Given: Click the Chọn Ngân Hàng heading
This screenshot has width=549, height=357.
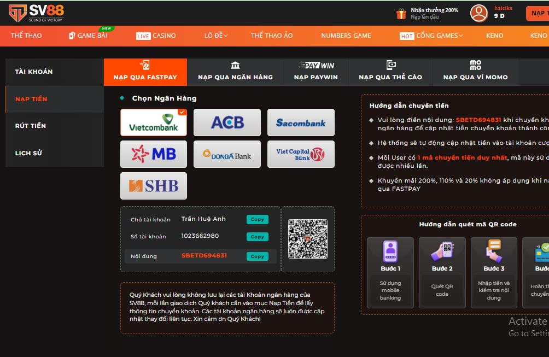Looking at the screenshot, I should (x=164, y=98).
